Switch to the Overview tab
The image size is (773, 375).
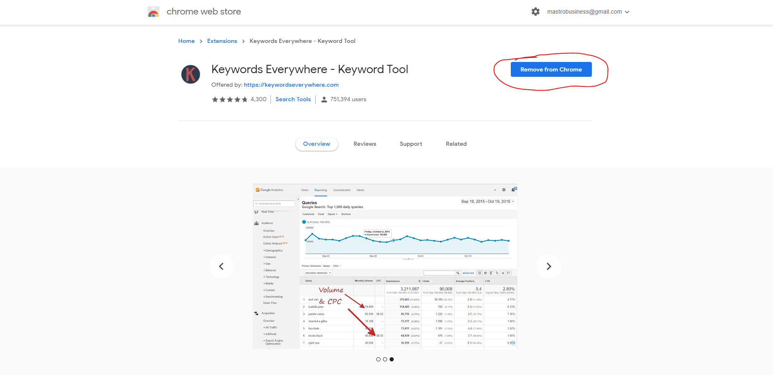pos(317,144)
